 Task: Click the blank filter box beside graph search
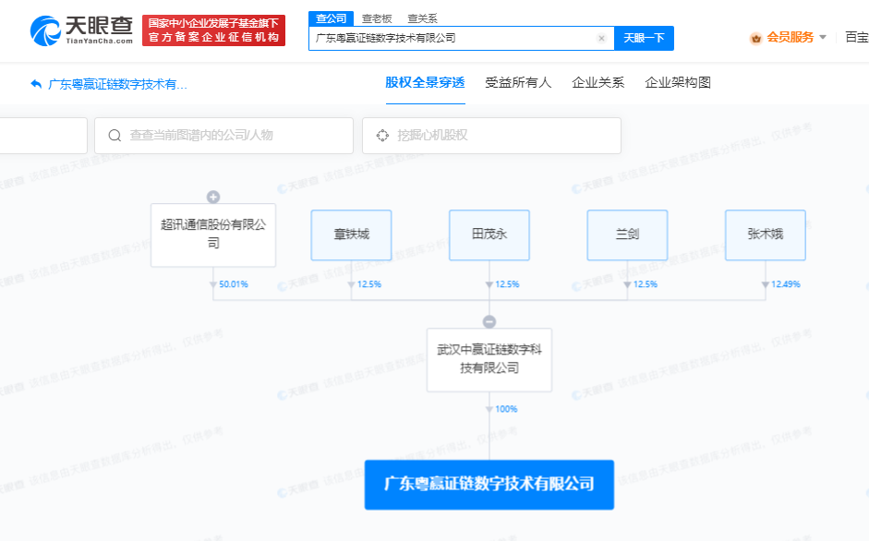point(43,135)
